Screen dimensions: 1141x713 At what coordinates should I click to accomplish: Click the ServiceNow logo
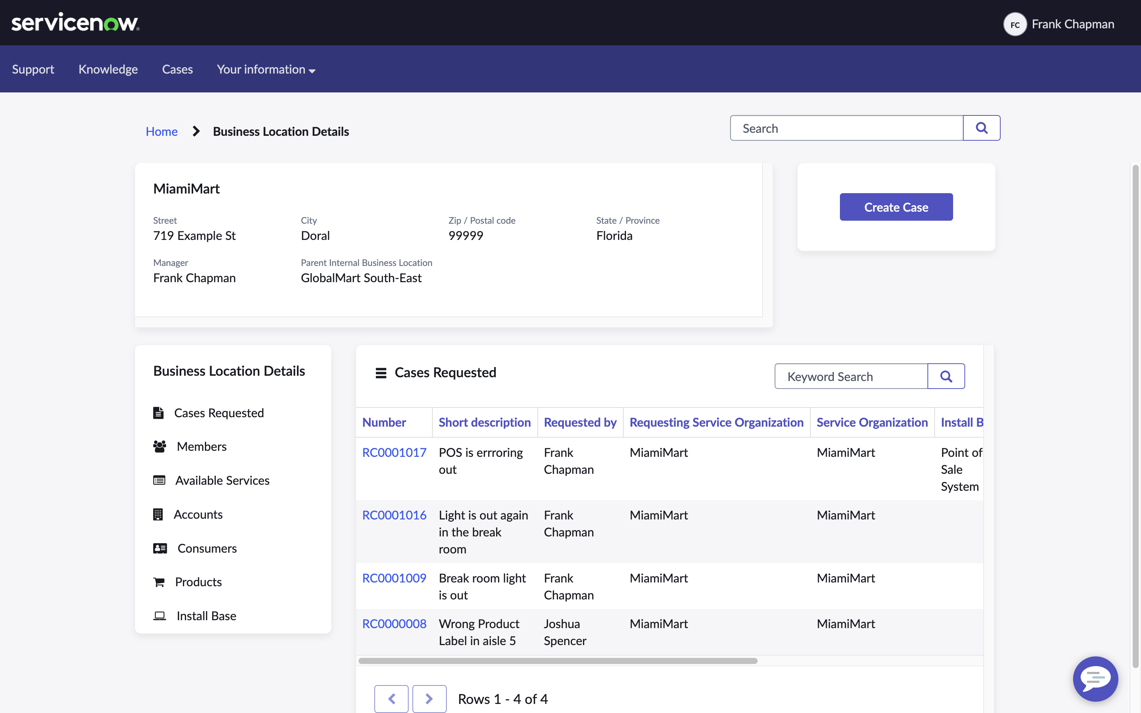coord(75,23)
